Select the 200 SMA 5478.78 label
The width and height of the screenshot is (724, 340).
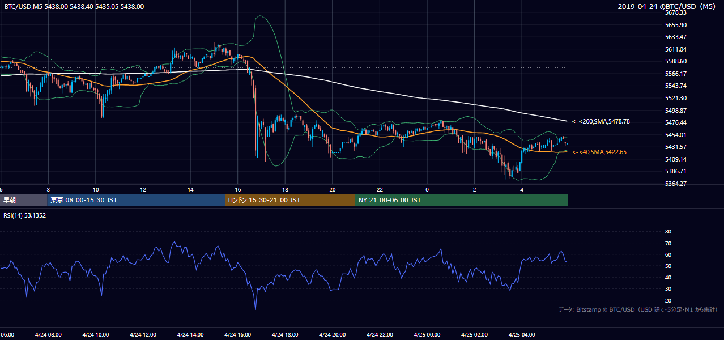601,121
